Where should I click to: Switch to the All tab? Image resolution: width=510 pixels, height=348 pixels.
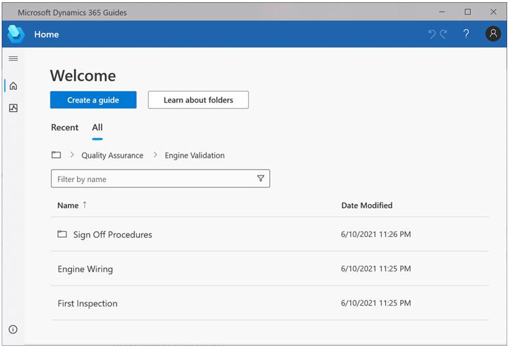click(97, 127)
